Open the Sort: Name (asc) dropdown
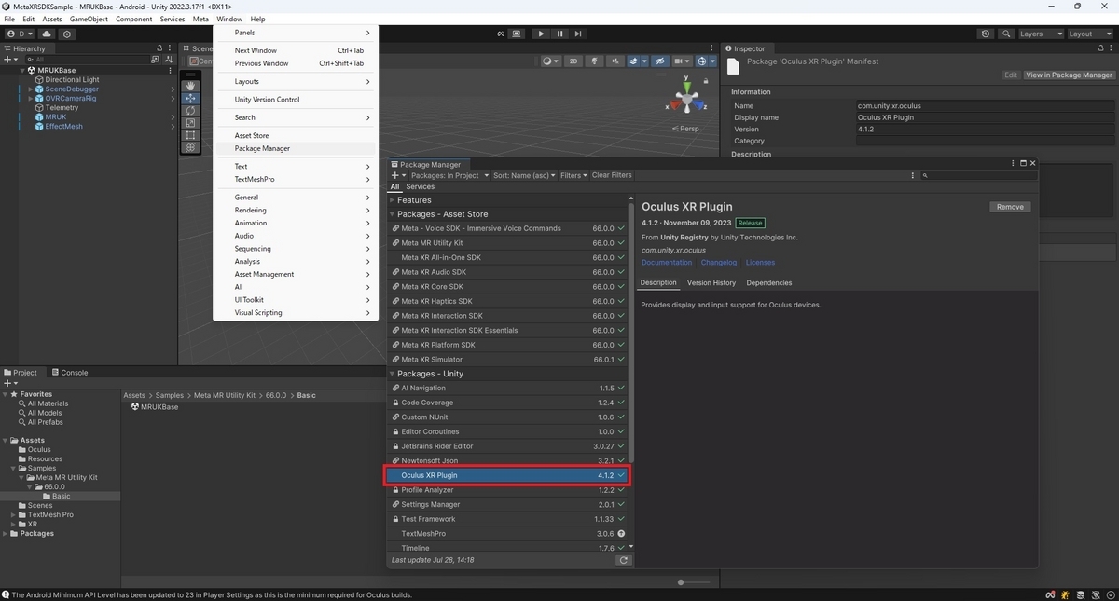Viewport: 1119px width, 601px height. tap(524, 175)
